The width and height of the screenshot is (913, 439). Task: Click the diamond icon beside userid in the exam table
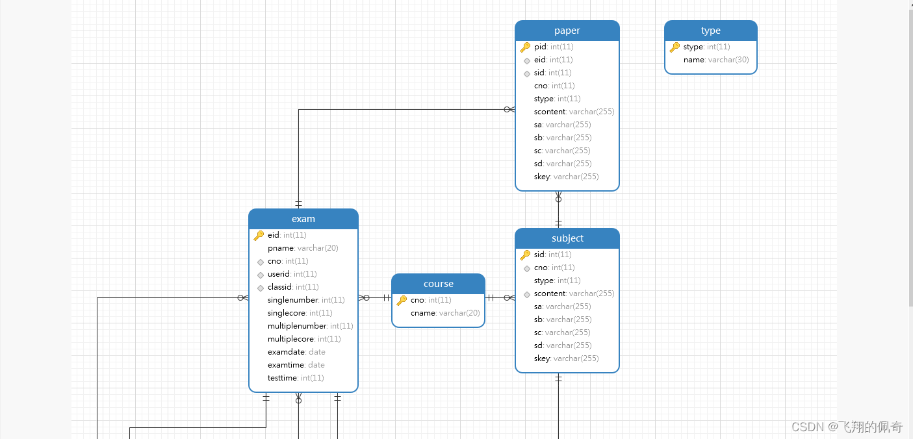tap(261, 275)
